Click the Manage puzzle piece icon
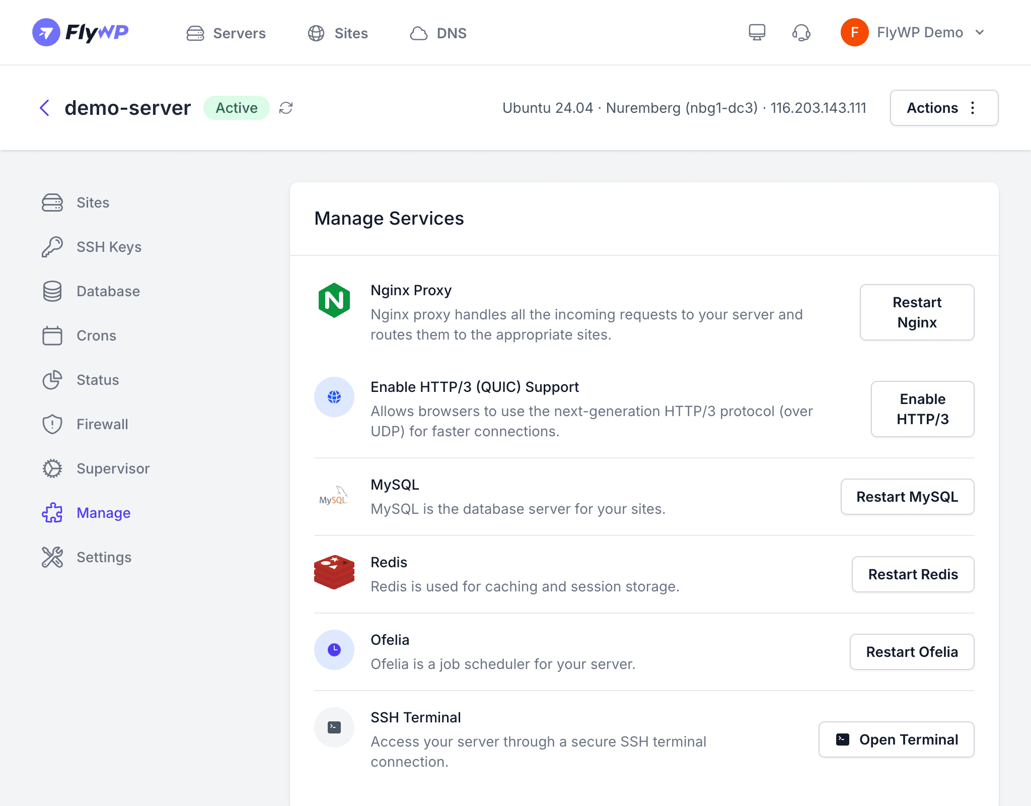This screenshot has width=1031, height=806. (x=52, y=513)
